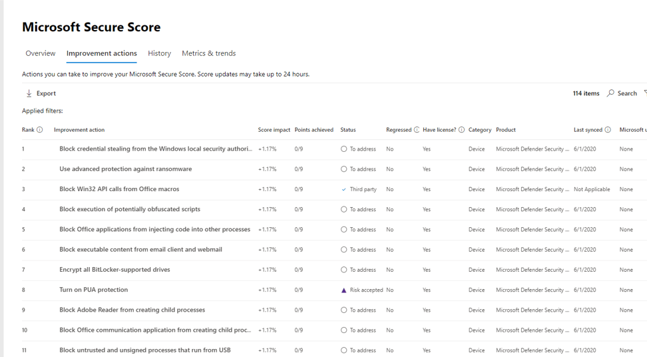Viewport: 647px width, 357px height.
Task: Sort by Score impact column header
Action: 274,130
